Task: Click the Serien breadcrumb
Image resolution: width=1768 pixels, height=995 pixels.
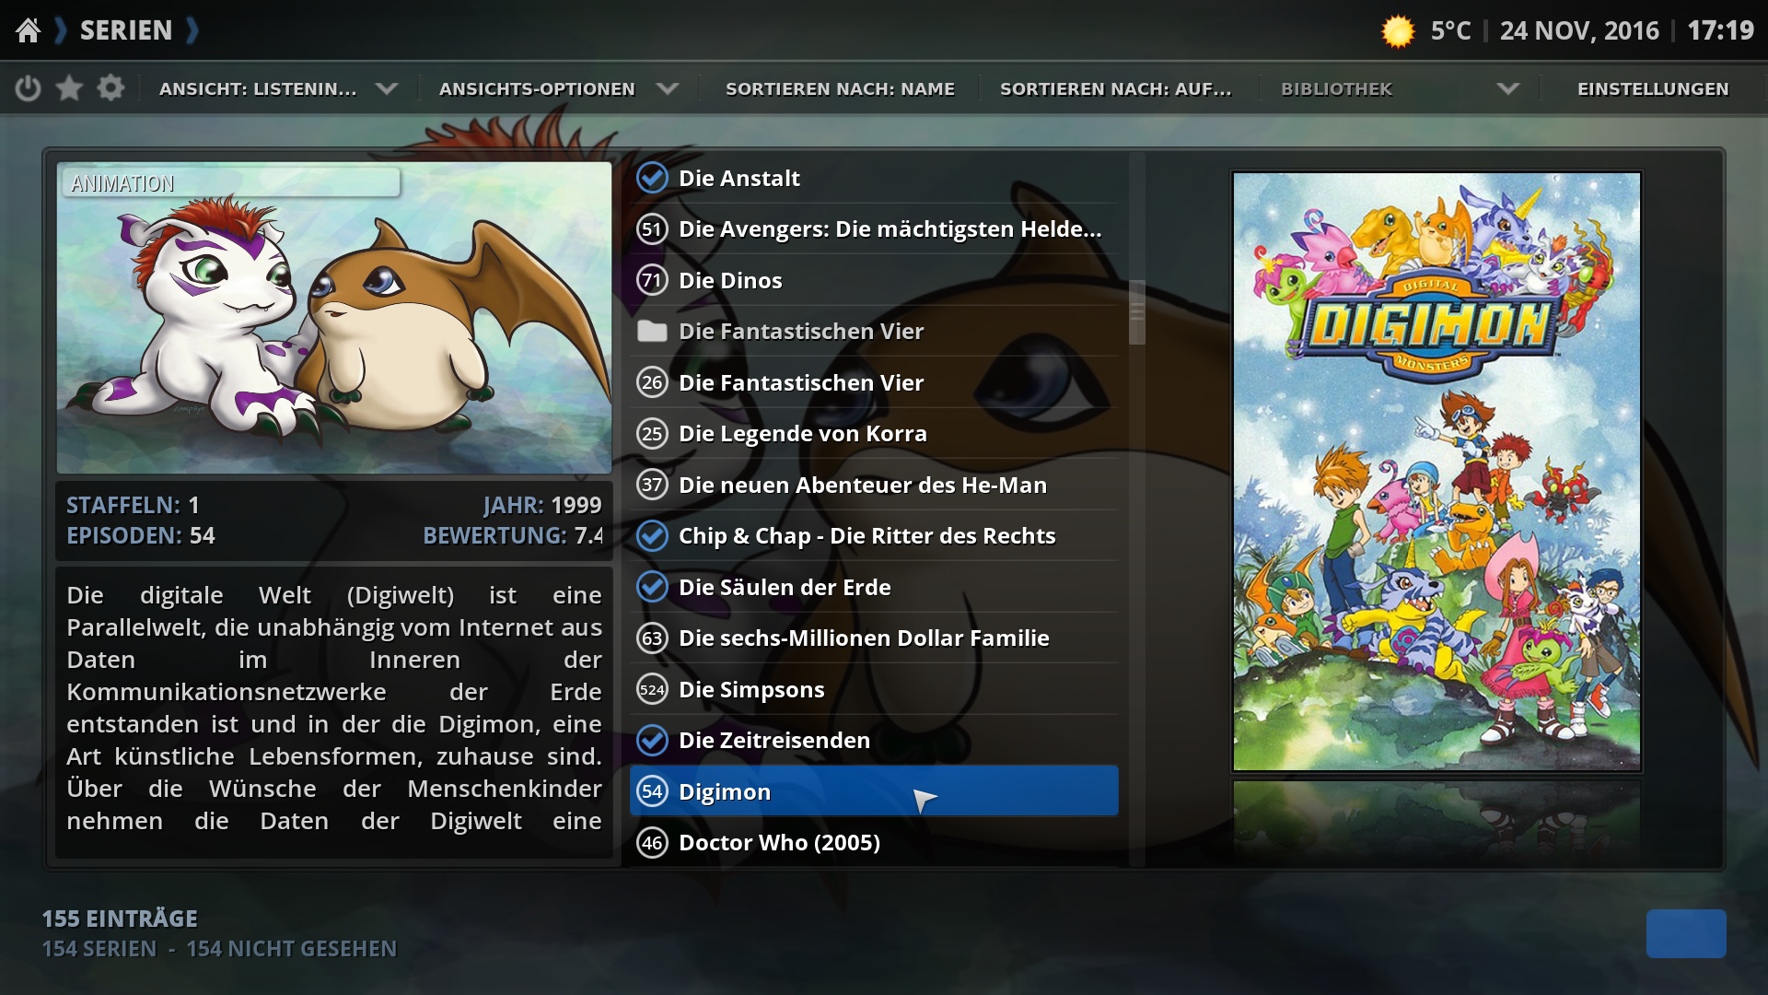Action: (x=126, y=30)
